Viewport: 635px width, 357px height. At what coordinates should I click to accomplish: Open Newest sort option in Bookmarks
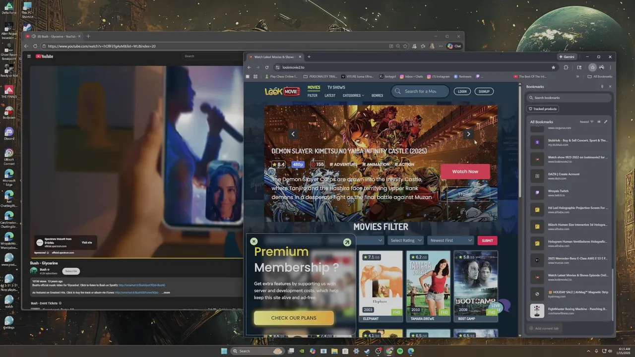586,121
